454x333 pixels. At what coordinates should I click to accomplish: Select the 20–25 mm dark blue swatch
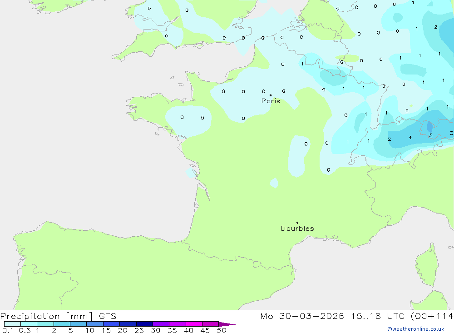(x=128, y=324)
